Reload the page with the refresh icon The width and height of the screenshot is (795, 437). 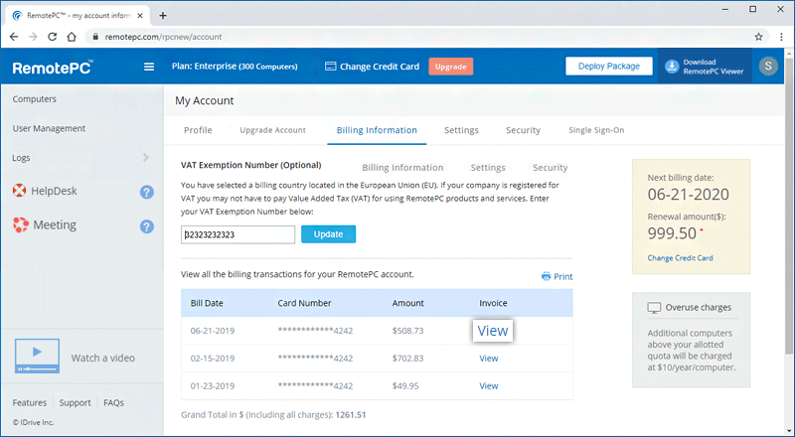53,37
